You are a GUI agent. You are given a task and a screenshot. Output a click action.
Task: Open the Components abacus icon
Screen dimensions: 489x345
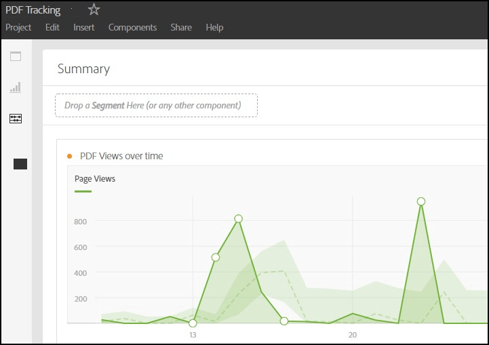point(16,119)
